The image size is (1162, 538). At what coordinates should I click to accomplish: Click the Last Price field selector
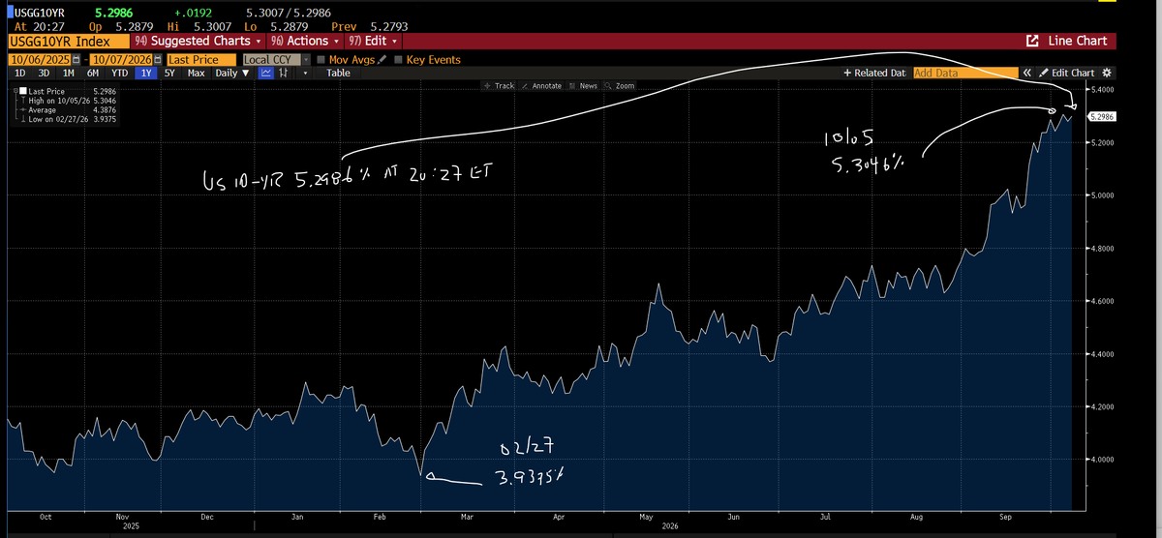coord(201,59)
